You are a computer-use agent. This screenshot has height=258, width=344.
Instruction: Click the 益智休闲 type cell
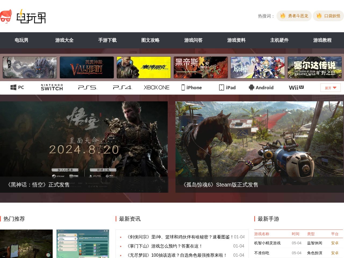(x=315, y=243)
